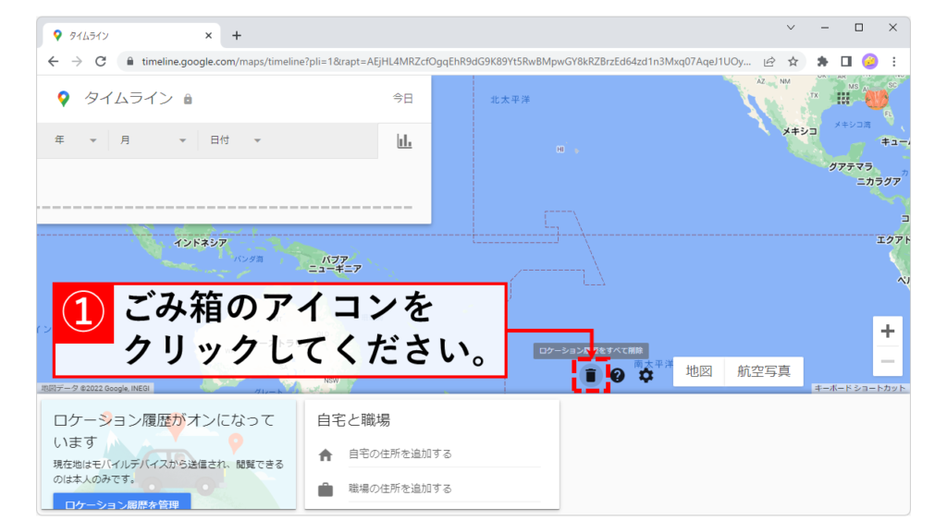The width and height of the screenshot is (947, 532).
Task: Click the share page icon in address bar
Action: (x=769, y=61)
